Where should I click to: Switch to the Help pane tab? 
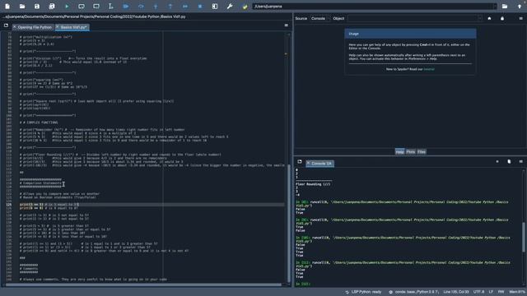tap(399, 151)
